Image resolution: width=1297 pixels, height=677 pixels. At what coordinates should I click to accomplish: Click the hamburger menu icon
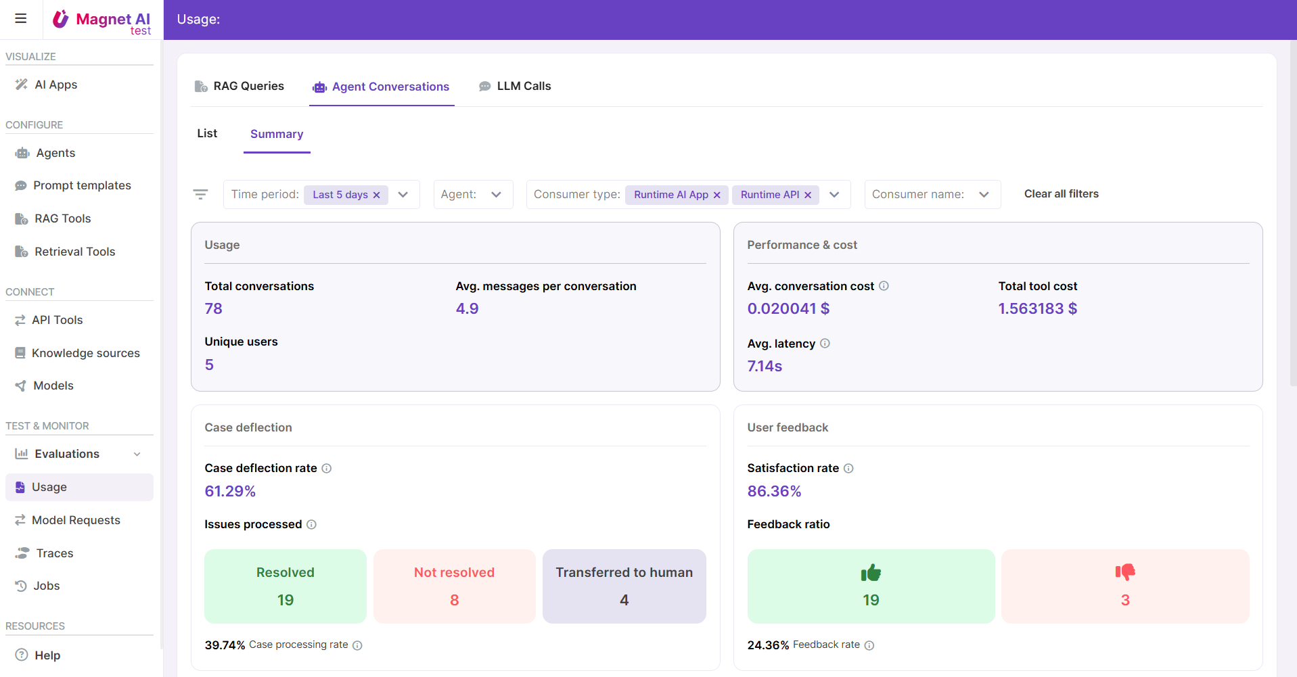tap(21, 18)
